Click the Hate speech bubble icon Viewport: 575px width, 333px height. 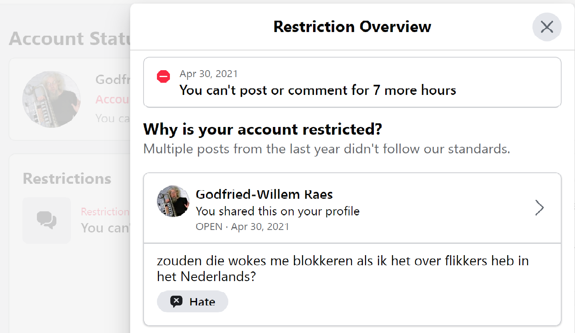(x=176, y=301)
